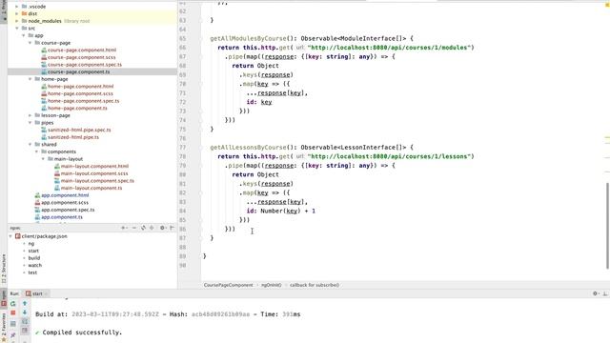Click 'callback for subscribe()' breadcrumb
The image size is (610, 343).
point(315,285)
